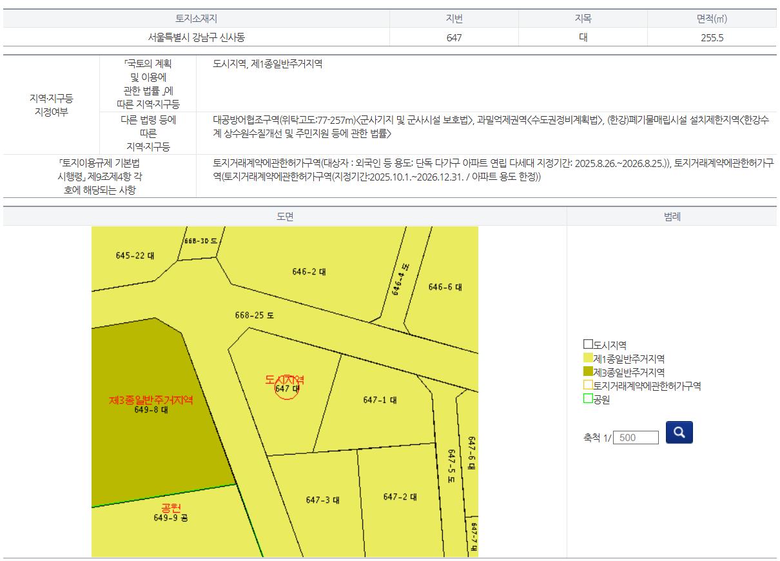Click the scale input field showing 500
Viewport: 780px width, 561px height.
pos(636,438)
